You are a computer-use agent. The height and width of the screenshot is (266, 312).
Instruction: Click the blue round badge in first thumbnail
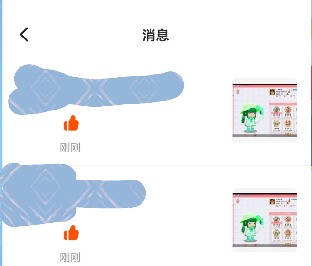(276, 110)
